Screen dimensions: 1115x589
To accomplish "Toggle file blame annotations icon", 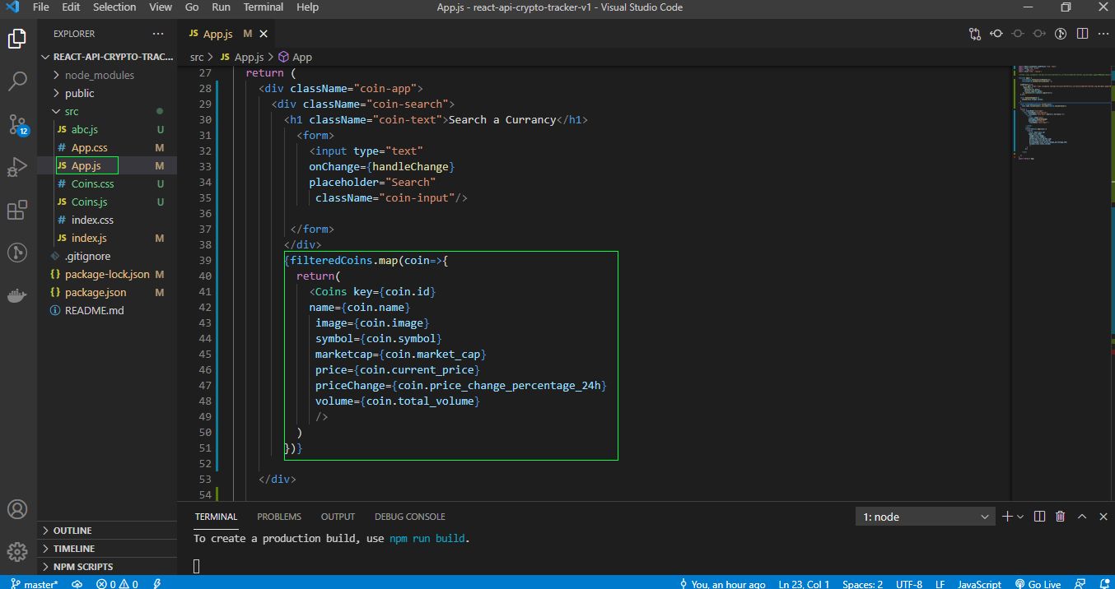I will tap(1061, 34).
